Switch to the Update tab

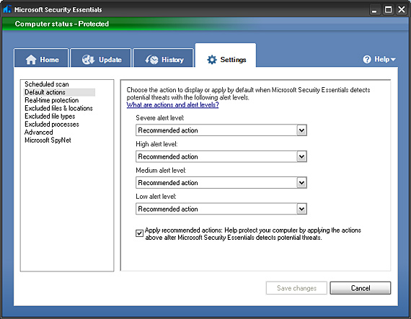click(101, 58)
